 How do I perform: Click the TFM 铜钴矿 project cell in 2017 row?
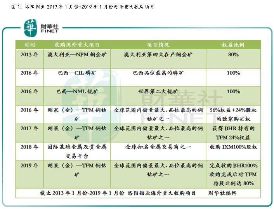coord(77,133)
